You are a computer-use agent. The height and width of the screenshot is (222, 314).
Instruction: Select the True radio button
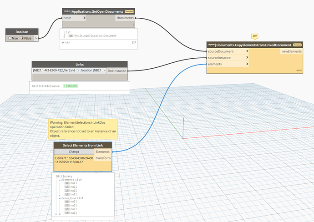pyautogui.click(x=10, y=39)
